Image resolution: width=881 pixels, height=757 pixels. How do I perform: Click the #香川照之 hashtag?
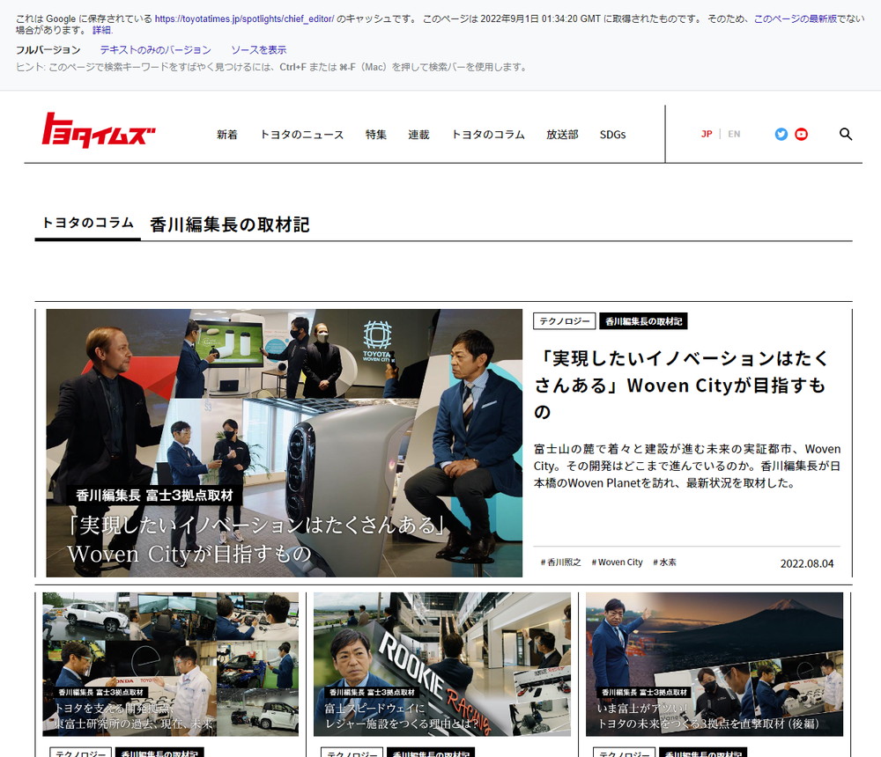coord(560,562)
